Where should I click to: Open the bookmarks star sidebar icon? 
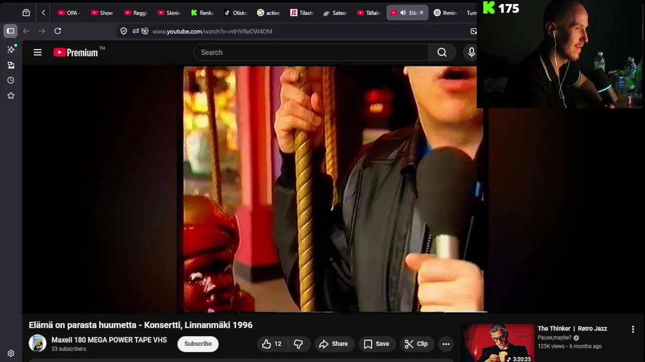click(x=11, y=96)
